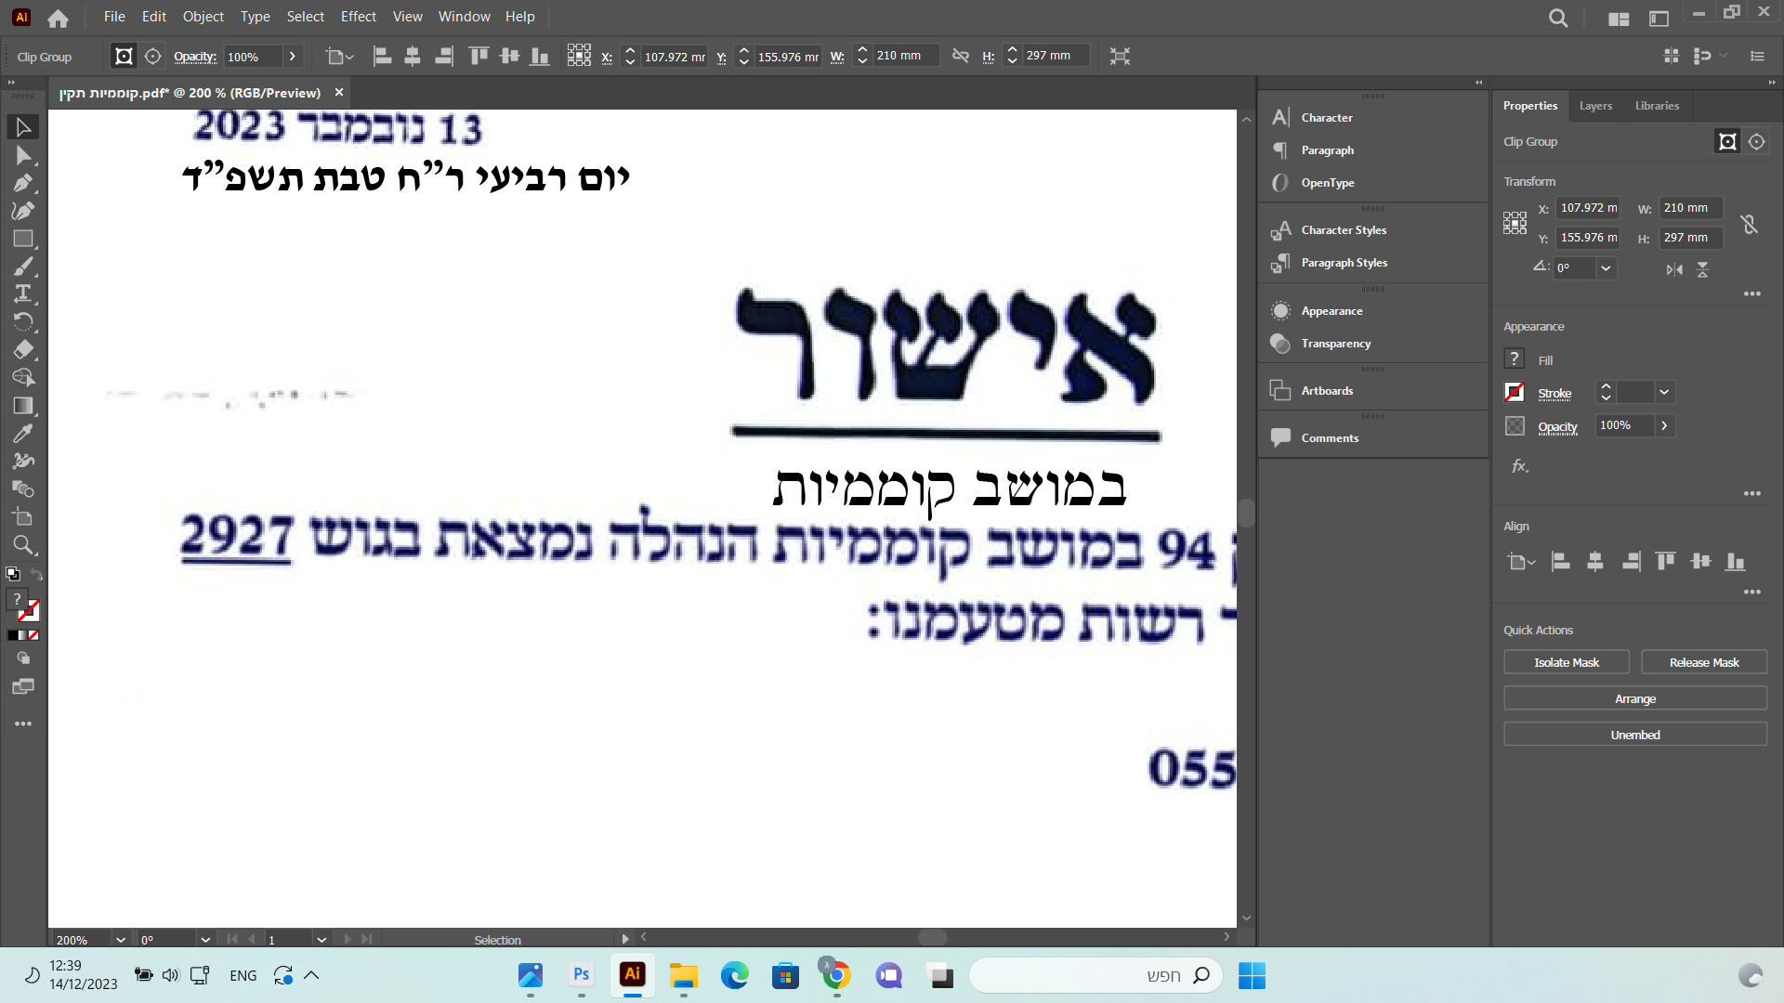Open the Comments panel
Screen dimensions: 1784x1003
pos(1329,438)
